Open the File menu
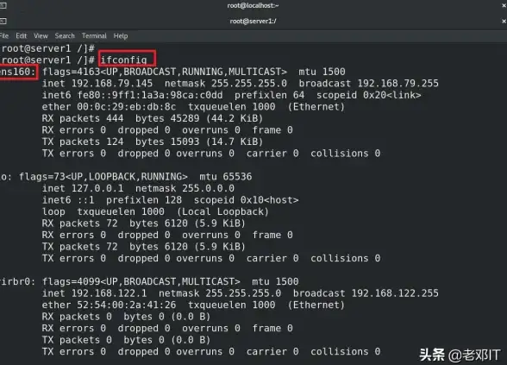 [4, 36]
